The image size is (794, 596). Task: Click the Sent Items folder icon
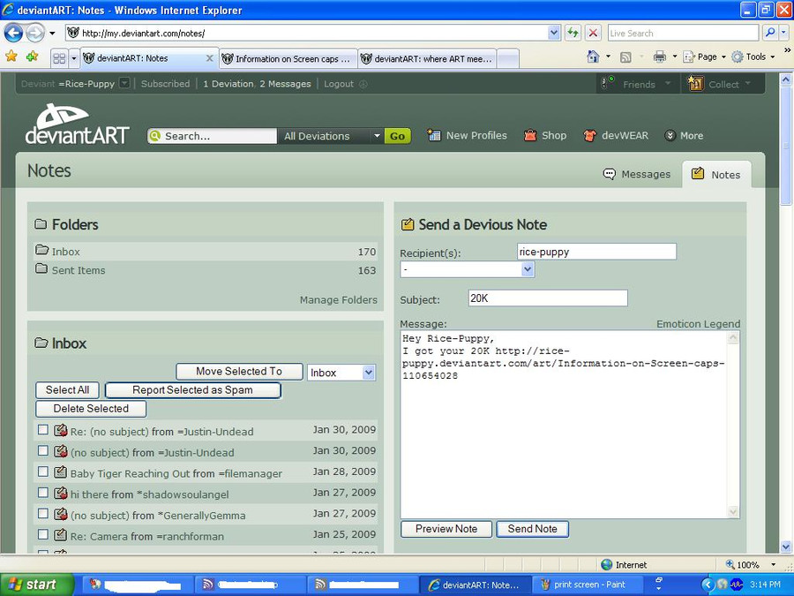tap(41, 268)
